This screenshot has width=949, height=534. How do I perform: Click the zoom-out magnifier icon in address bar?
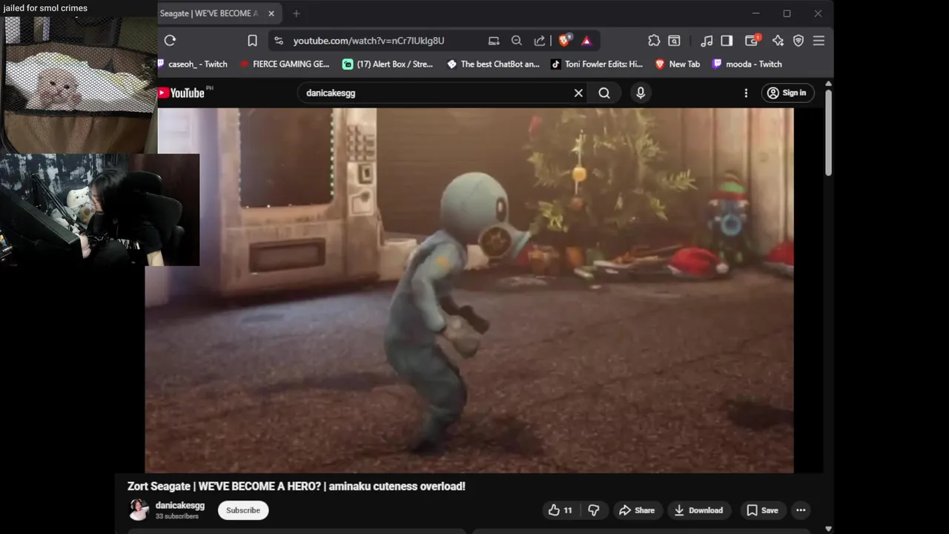point(517,41)
